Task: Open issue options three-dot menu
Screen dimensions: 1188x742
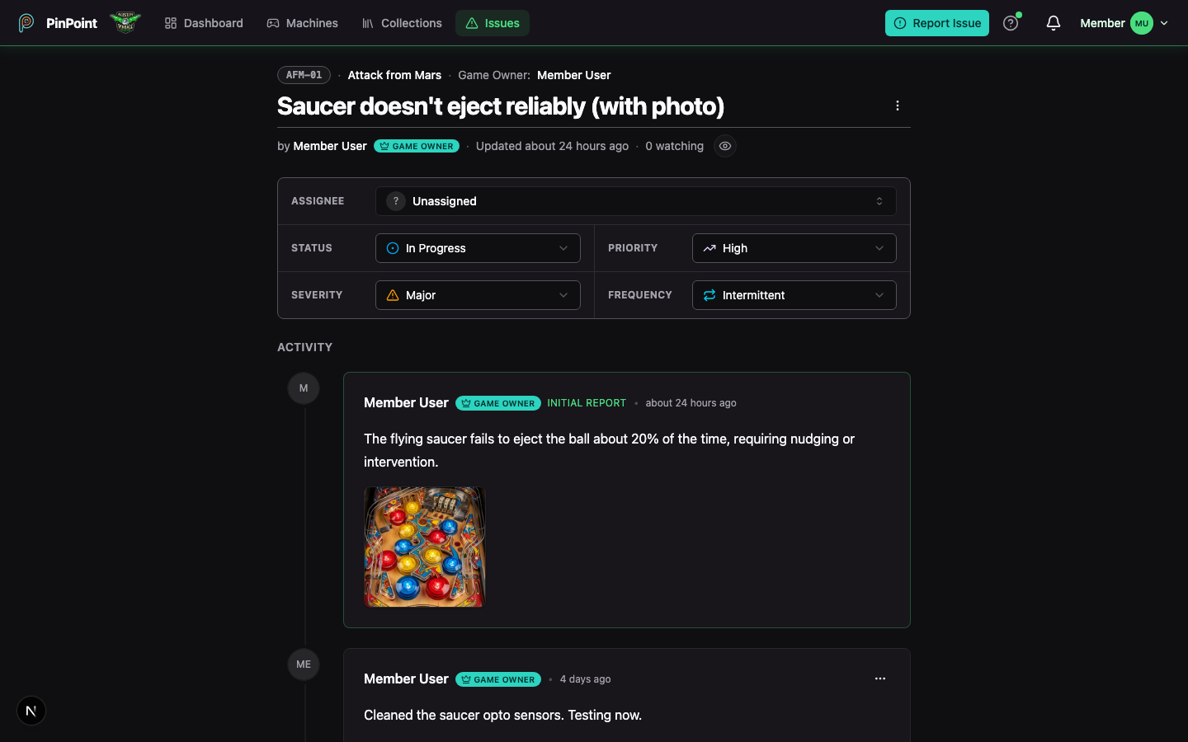Action: [x=898, y=106]
